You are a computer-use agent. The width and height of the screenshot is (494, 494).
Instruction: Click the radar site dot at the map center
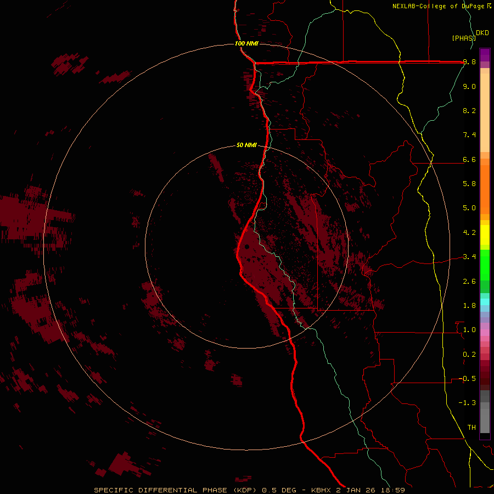pos(247,246)
